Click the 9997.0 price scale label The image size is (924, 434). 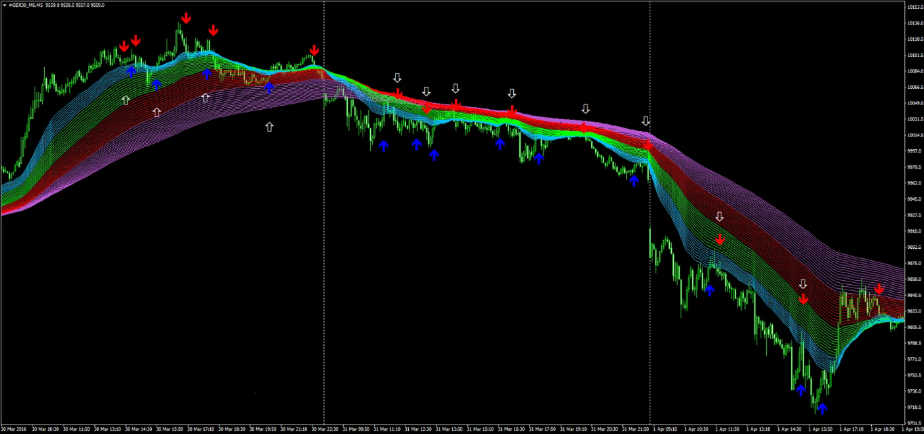[x=913, y=151]
